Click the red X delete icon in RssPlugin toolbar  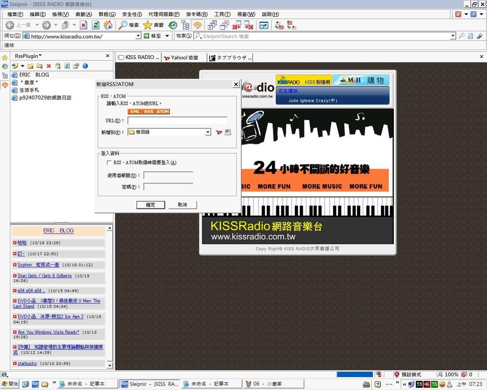pos(49,66)
